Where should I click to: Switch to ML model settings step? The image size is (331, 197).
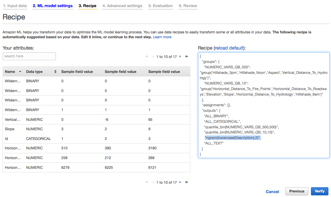pyautogui.click(x=52, y=6)
